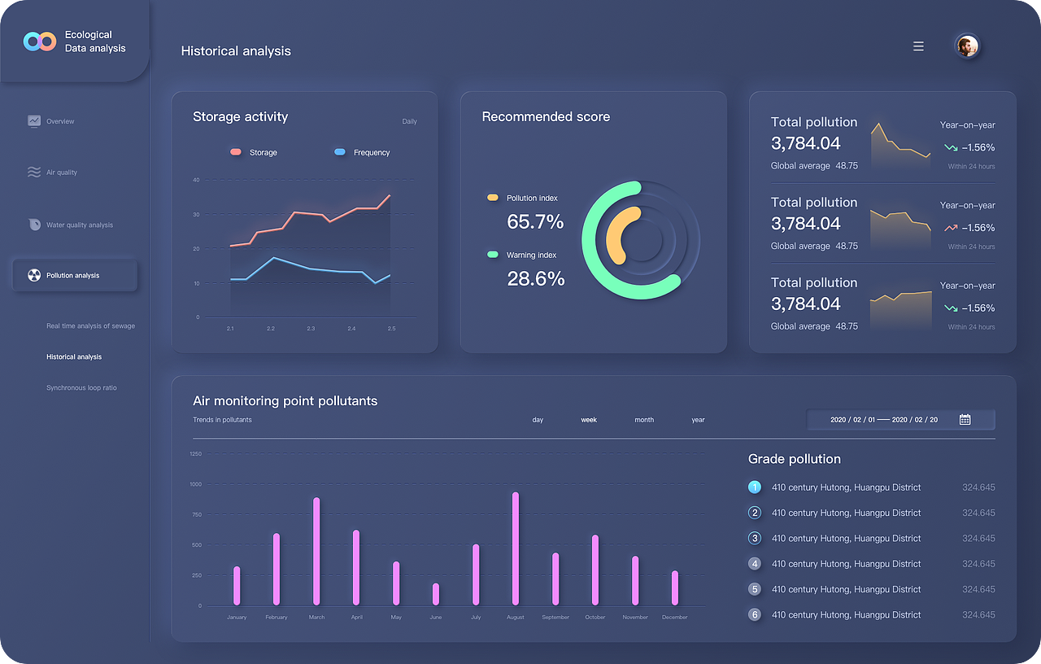This screenshot has height=664, width=1041.
Task: Click the Historical analysis page title
Action: 236,50
